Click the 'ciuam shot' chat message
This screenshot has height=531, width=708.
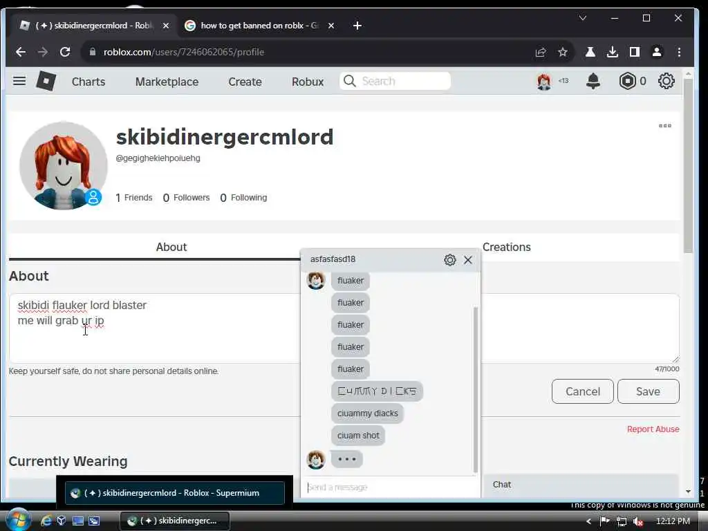click(x=358, y=436)
